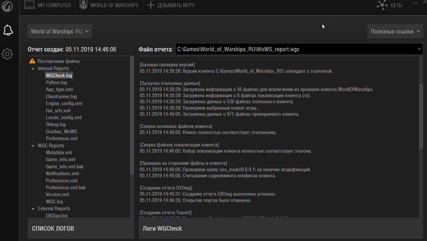Open Clientrunner.log entry

point(61,97)
